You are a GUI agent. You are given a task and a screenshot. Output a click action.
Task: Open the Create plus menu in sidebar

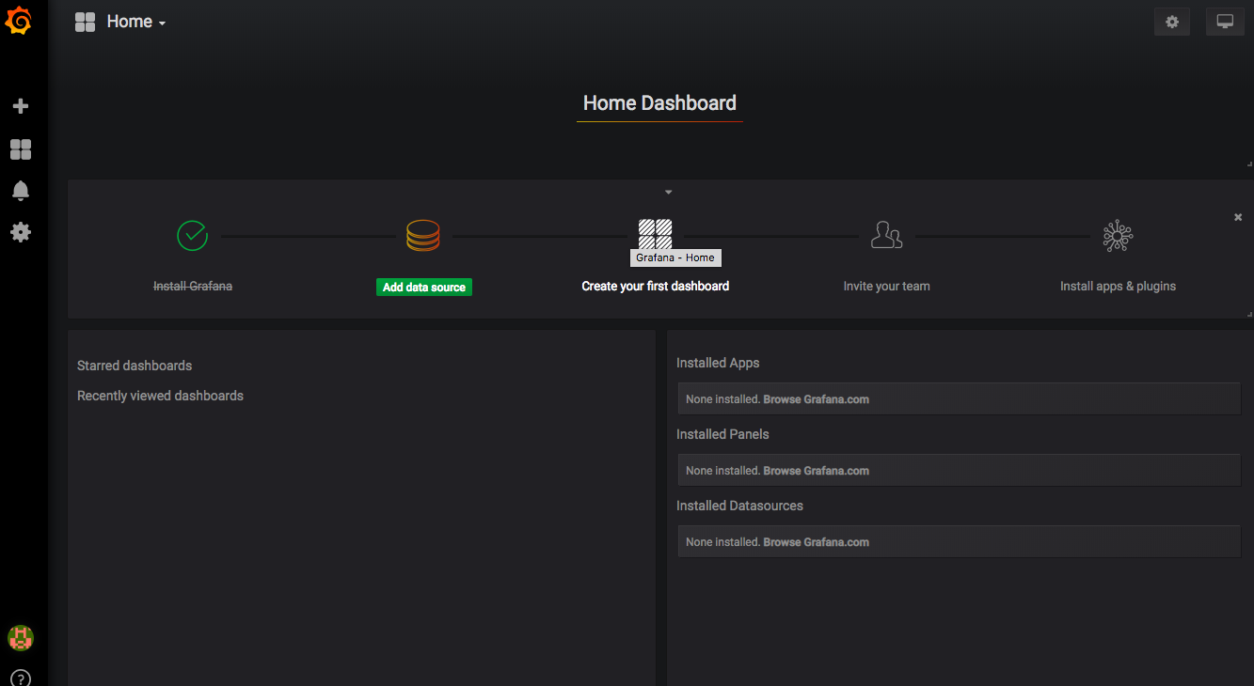[20, 106]
